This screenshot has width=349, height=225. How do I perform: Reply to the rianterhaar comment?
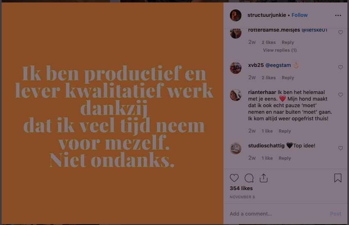tap(285, 131)
